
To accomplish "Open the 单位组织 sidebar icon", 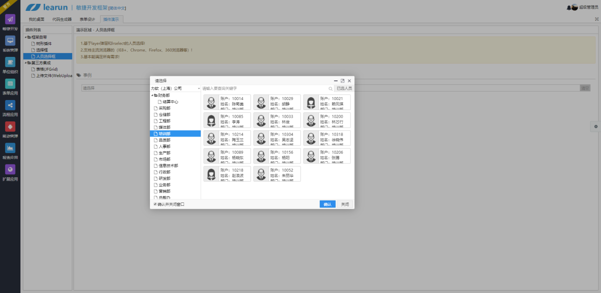I will 10,62.
